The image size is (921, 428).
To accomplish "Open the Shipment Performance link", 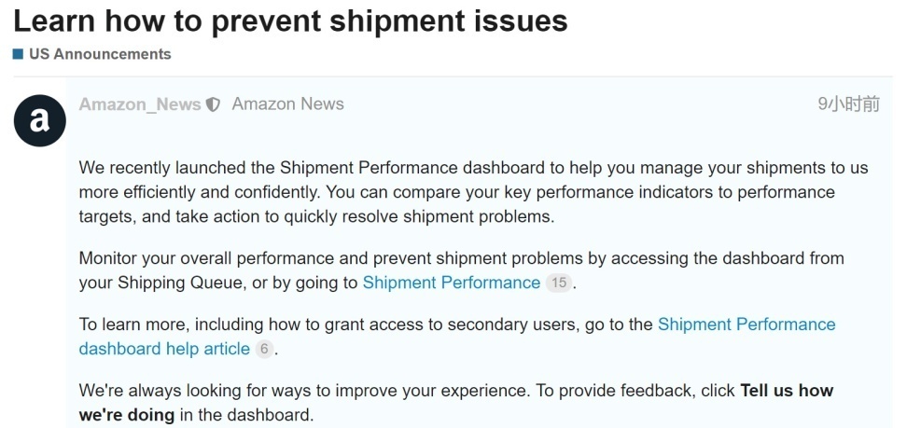I will (451, 283).
